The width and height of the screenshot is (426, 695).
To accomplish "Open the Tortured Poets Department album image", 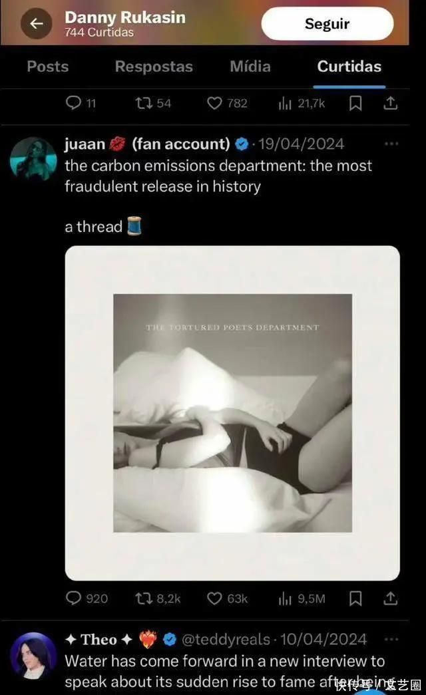I will (x=232, y=413).
